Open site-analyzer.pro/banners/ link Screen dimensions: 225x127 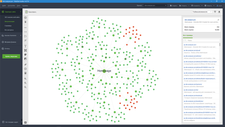point(193,84)
